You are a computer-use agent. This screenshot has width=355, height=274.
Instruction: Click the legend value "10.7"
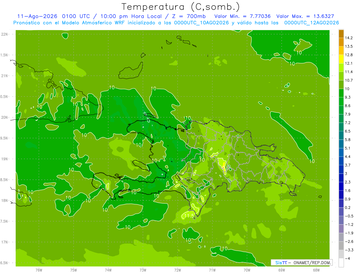(x=349, y=80)
